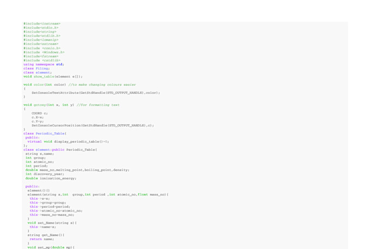Viewport: 370px width, 249px height.
Task: Select the #include<fstream> line
Action: click(x=41, y=56)
